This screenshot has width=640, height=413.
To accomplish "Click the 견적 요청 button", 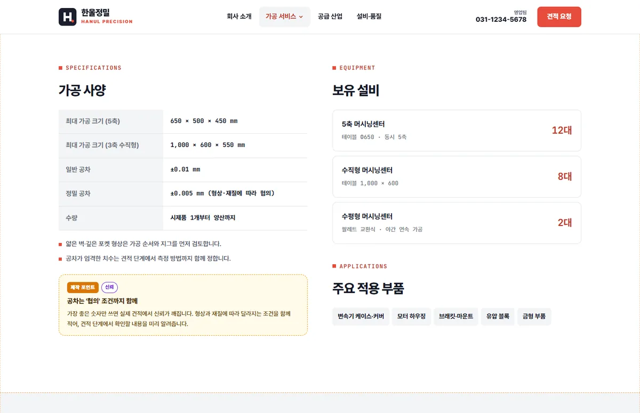I will [x=559, y=17].
